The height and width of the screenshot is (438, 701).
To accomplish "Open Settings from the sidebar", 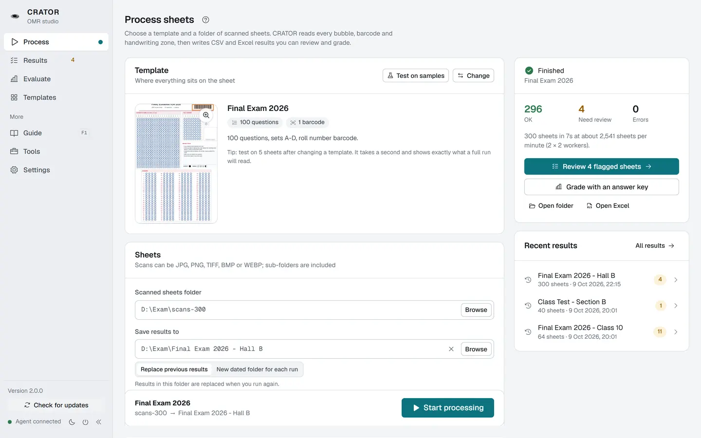I will click(56, 170).
